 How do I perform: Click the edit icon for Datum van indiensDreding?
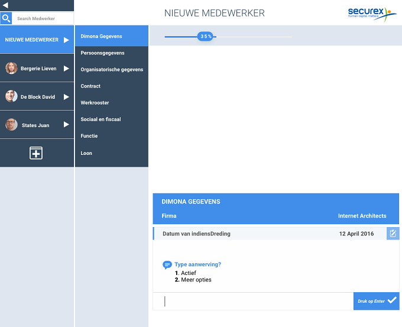click(x=393, y=234)
